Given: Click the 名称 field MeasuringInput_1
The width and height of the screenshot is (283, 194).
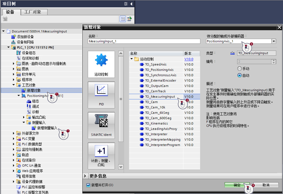Looking at the screenshot, I should click(x=144, y=41).
